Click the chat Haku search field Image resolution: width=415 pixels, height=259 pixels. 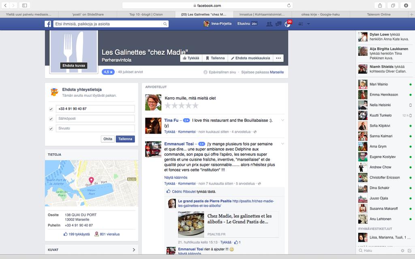point(379,251)
